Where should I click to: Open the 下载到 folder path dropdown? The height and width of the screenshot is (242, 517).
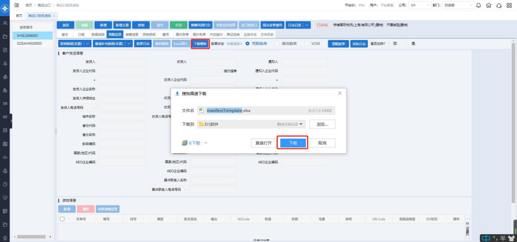301,124
